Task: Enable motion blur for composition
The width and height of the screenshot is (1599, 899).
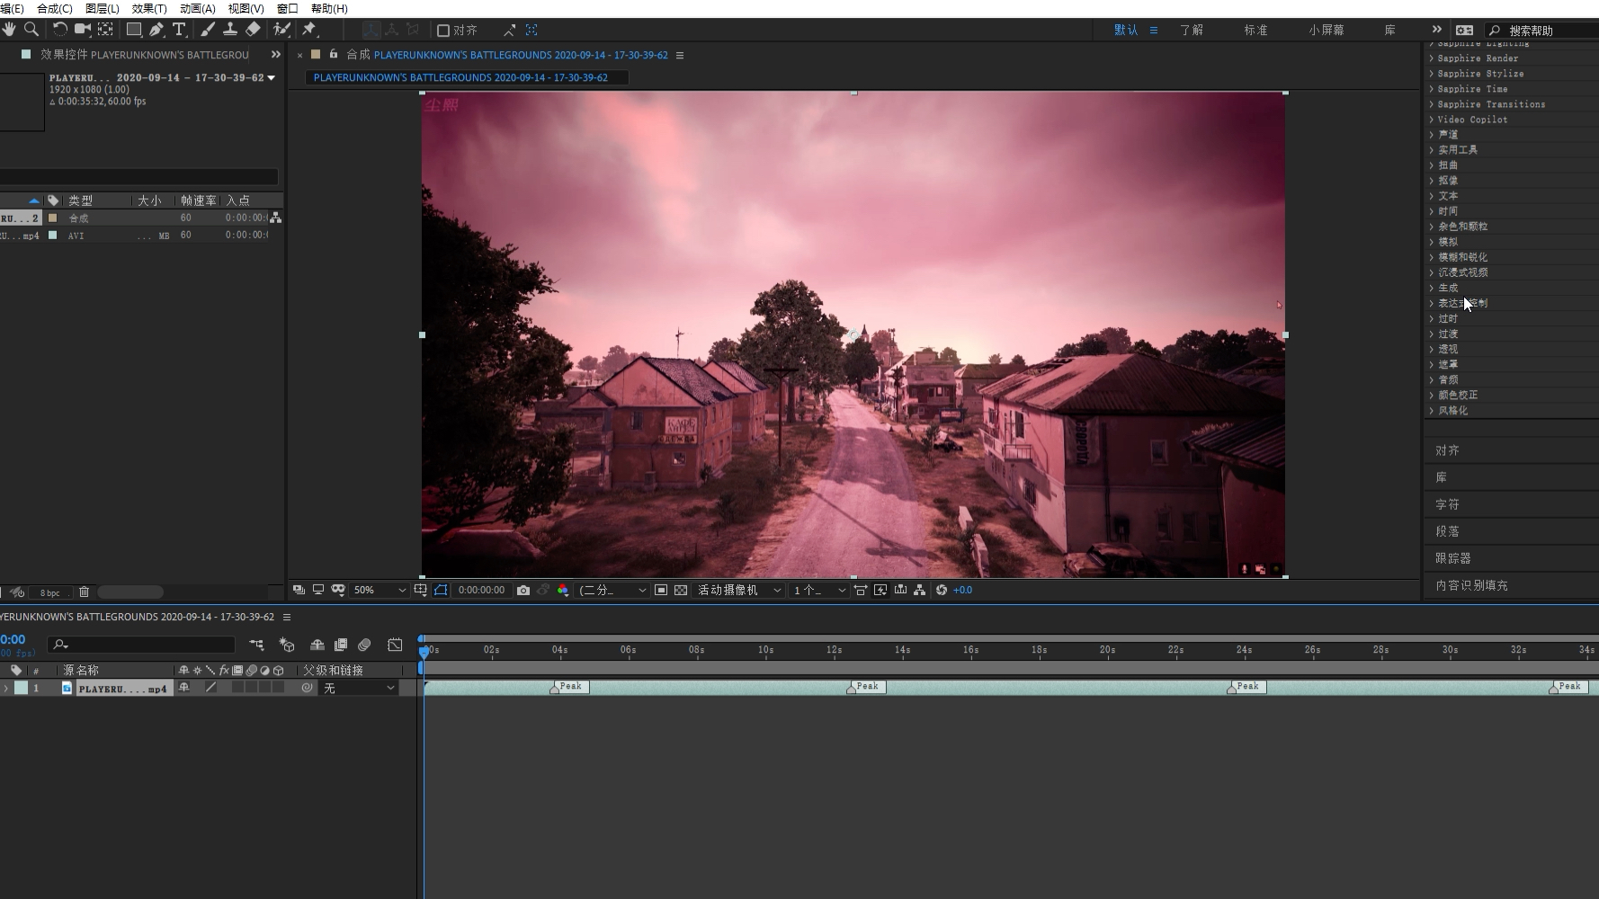Action: 364,645
